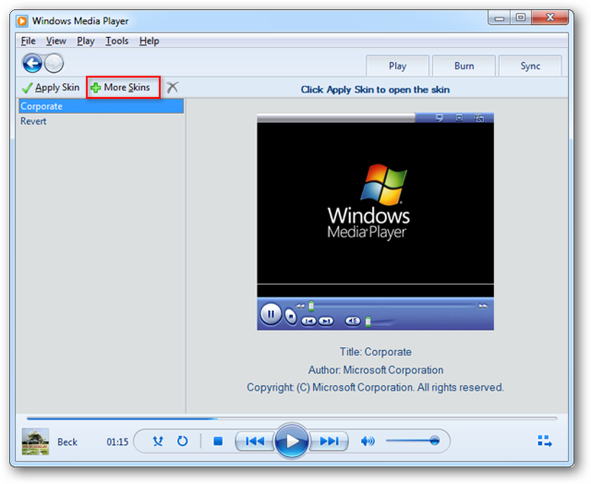Adjust the volume slider
This screenshot has width=591, height=484.
(x=413, y=441)
